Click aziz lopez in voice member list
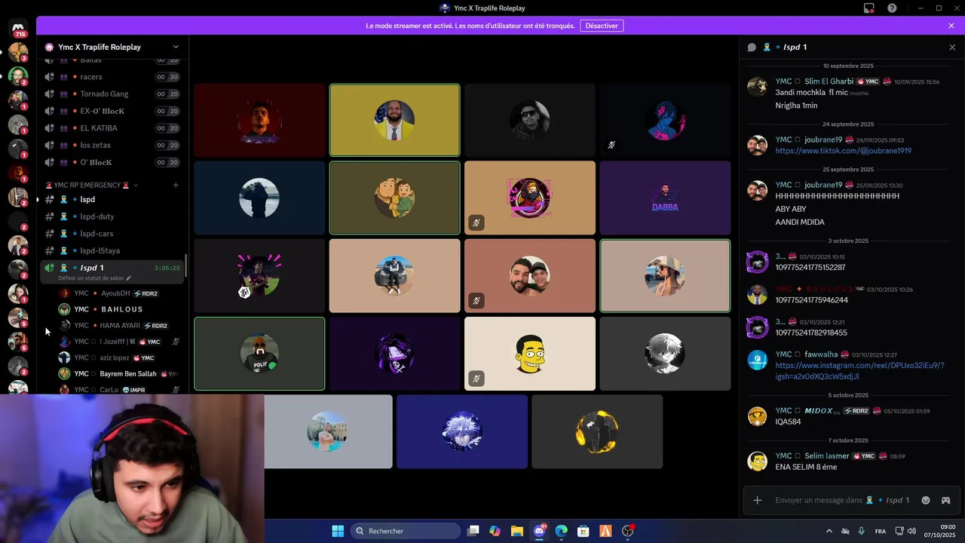The image size is (965, 543). (115, 358)
